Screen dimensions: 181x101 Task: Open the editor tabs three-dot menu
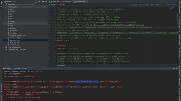(177, 2)
